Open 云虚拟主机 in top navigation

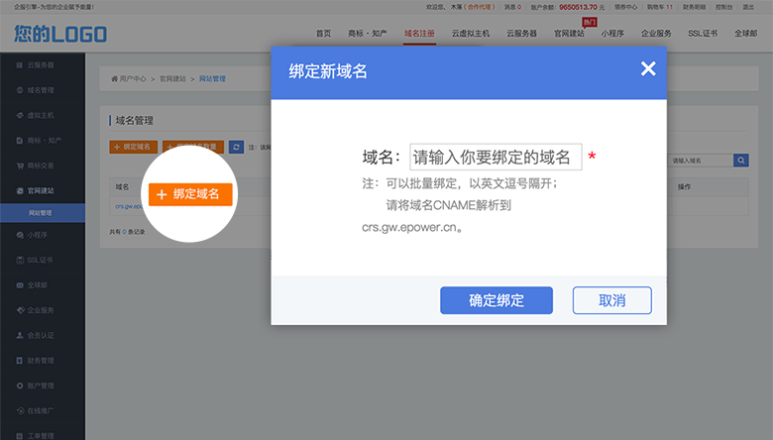tap(471, 33)
